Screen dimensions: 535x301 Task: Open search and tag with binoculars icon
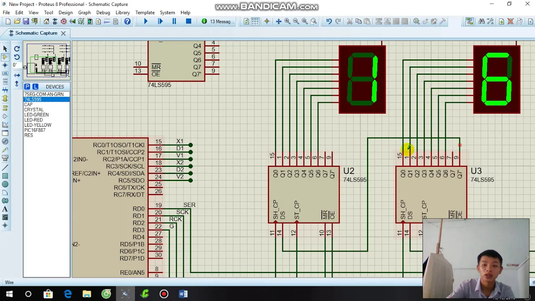[481, 21]
